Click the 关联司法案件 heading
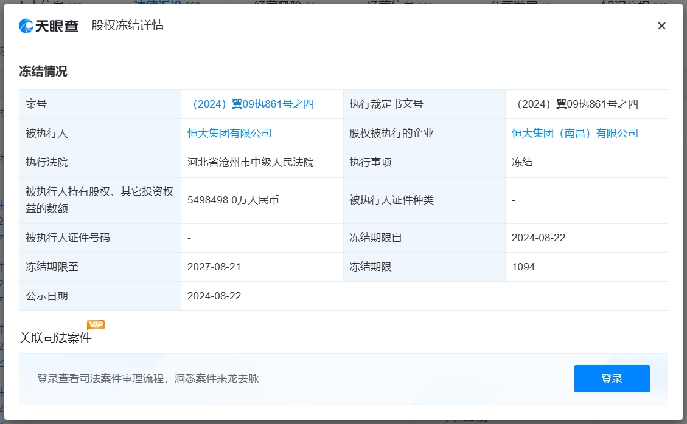 point(55,338)
